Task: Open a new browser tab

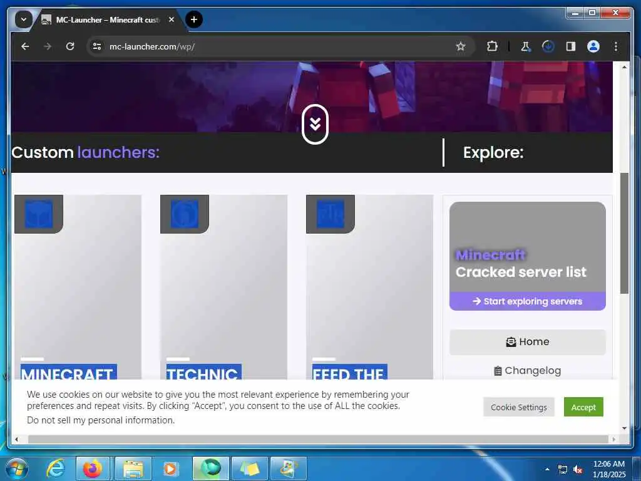Action: tap(194, 19)
